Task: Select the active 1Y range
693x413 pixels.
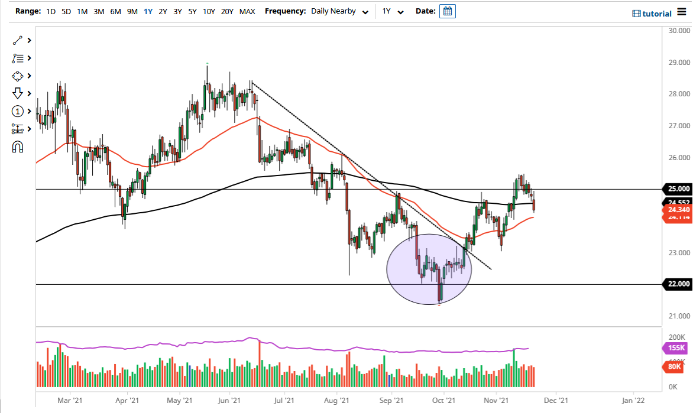Action: pos(148,11)
